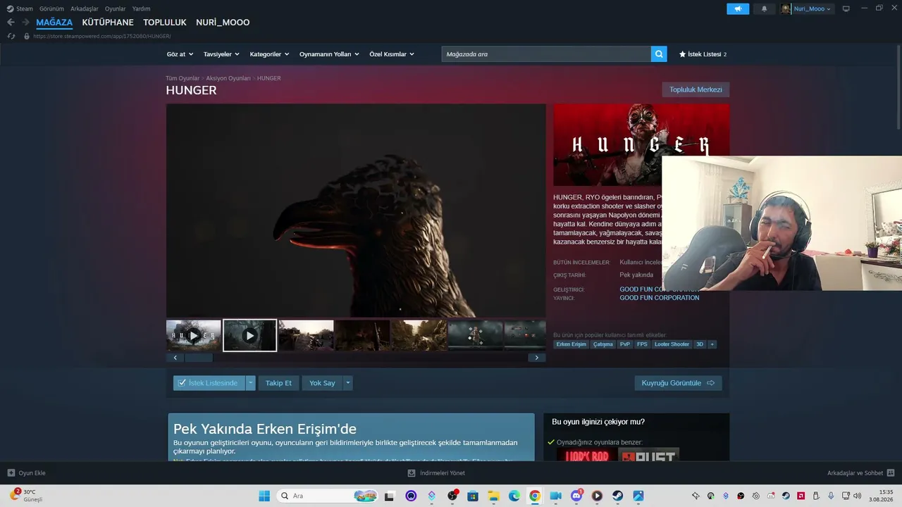
Task: Open the Arkadaşlar menu
Action: tap(85, 8)
